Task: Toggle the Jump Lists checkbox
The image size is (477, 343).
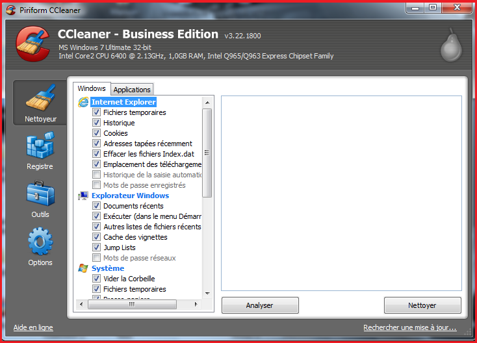Action: point(97,248)
